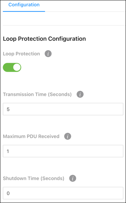Click the info icon beside Transmission Time

tap(80, 94)
